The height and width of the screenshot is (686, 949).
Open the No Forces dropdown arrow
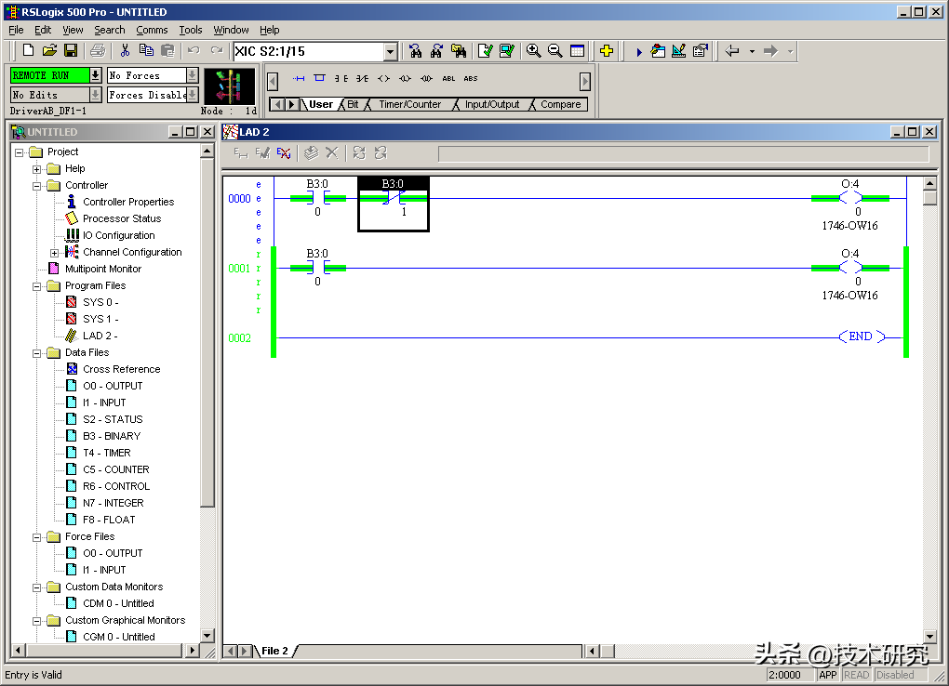click(192, 75)
